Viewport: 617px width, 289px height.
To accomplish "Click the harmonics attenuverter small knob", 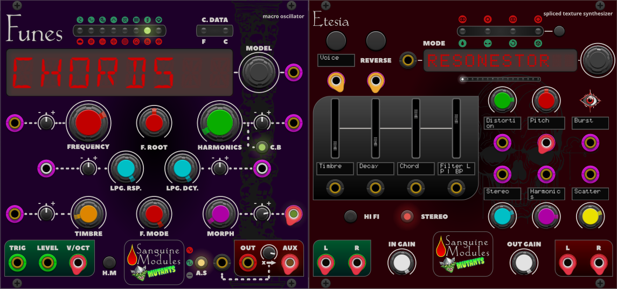I will [x=261, y=123].
